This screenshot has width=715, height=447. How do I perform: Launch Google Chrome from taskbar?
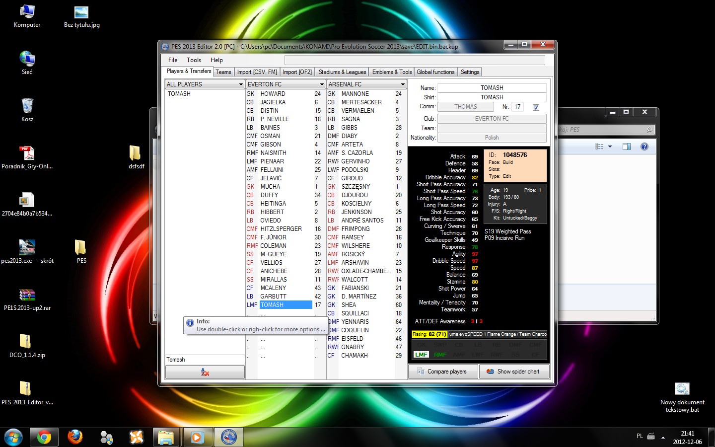pyautogui.click(x=44, y=438)
